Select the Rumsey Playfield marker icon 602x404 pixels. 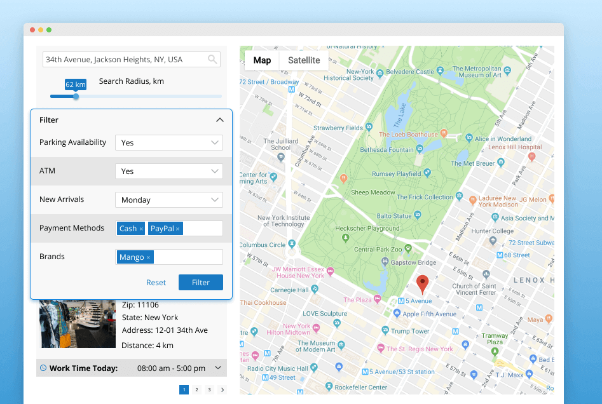(x=427, y=173)
